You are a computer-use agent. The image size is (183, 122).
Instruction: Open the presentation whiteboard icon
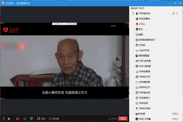coord(32,118)
